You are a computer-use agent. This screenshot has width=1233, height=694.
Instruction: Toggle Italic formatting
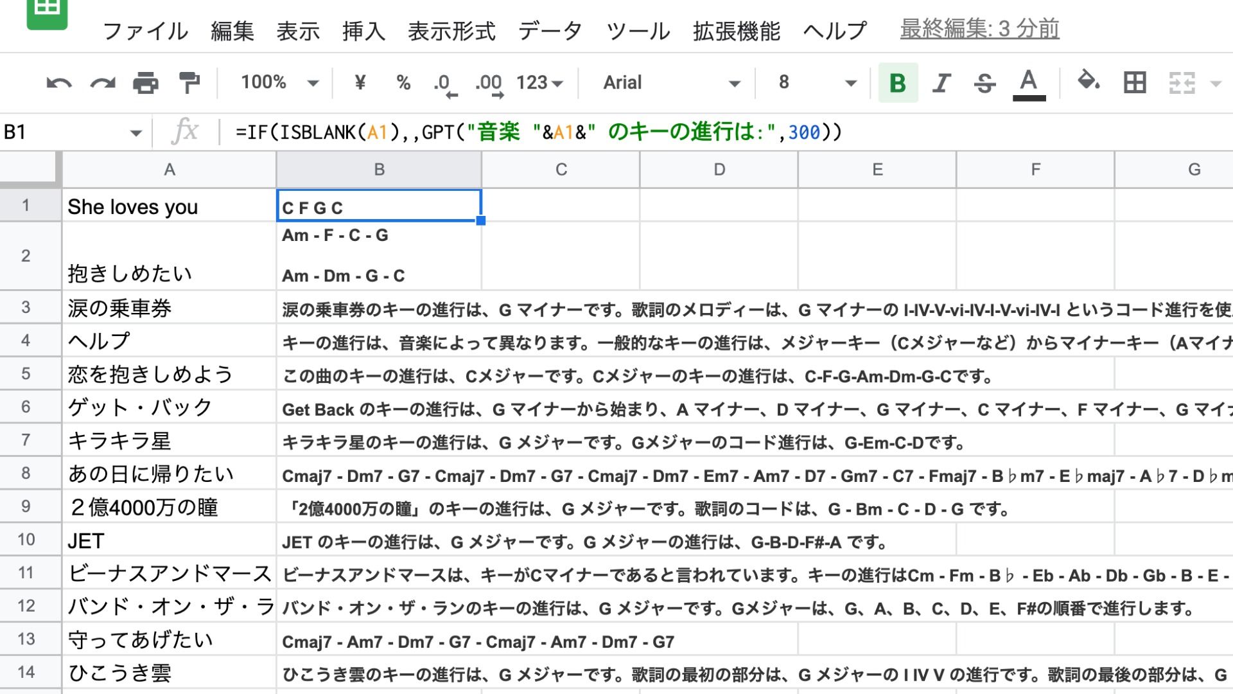point(941,82)
